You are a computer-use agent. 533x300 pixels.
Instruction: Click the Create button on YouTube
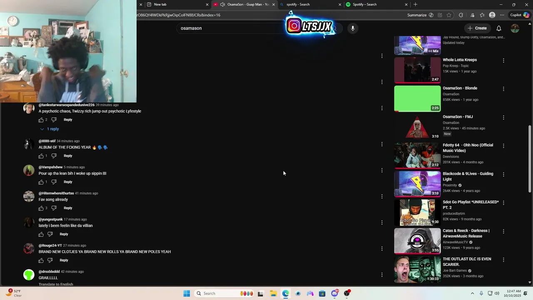(477, 28)
